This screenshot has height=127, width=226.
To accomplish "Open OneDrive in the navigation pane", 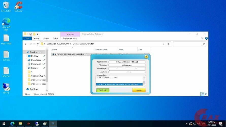I will (34, 89).
